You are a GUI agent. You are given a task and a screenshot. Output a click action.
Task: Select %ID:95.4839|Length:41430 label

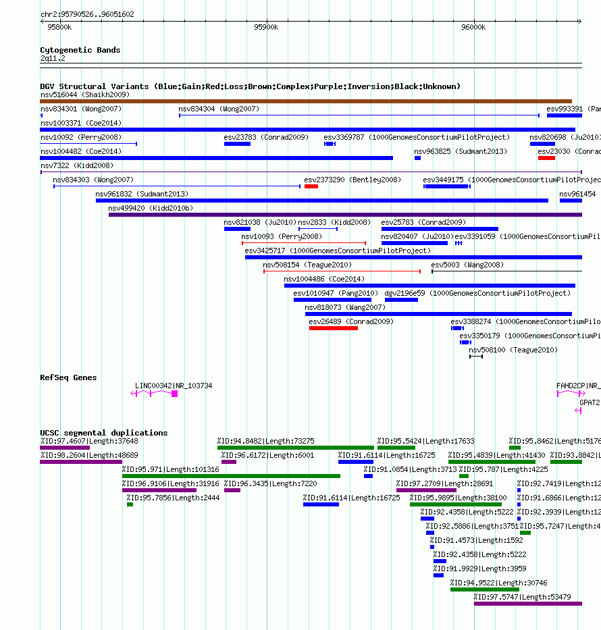(x=496, y=455)
